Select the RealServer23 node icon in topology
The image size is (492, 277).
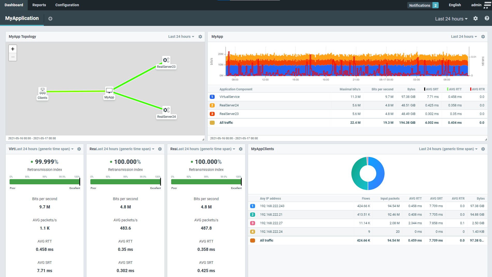166,60
